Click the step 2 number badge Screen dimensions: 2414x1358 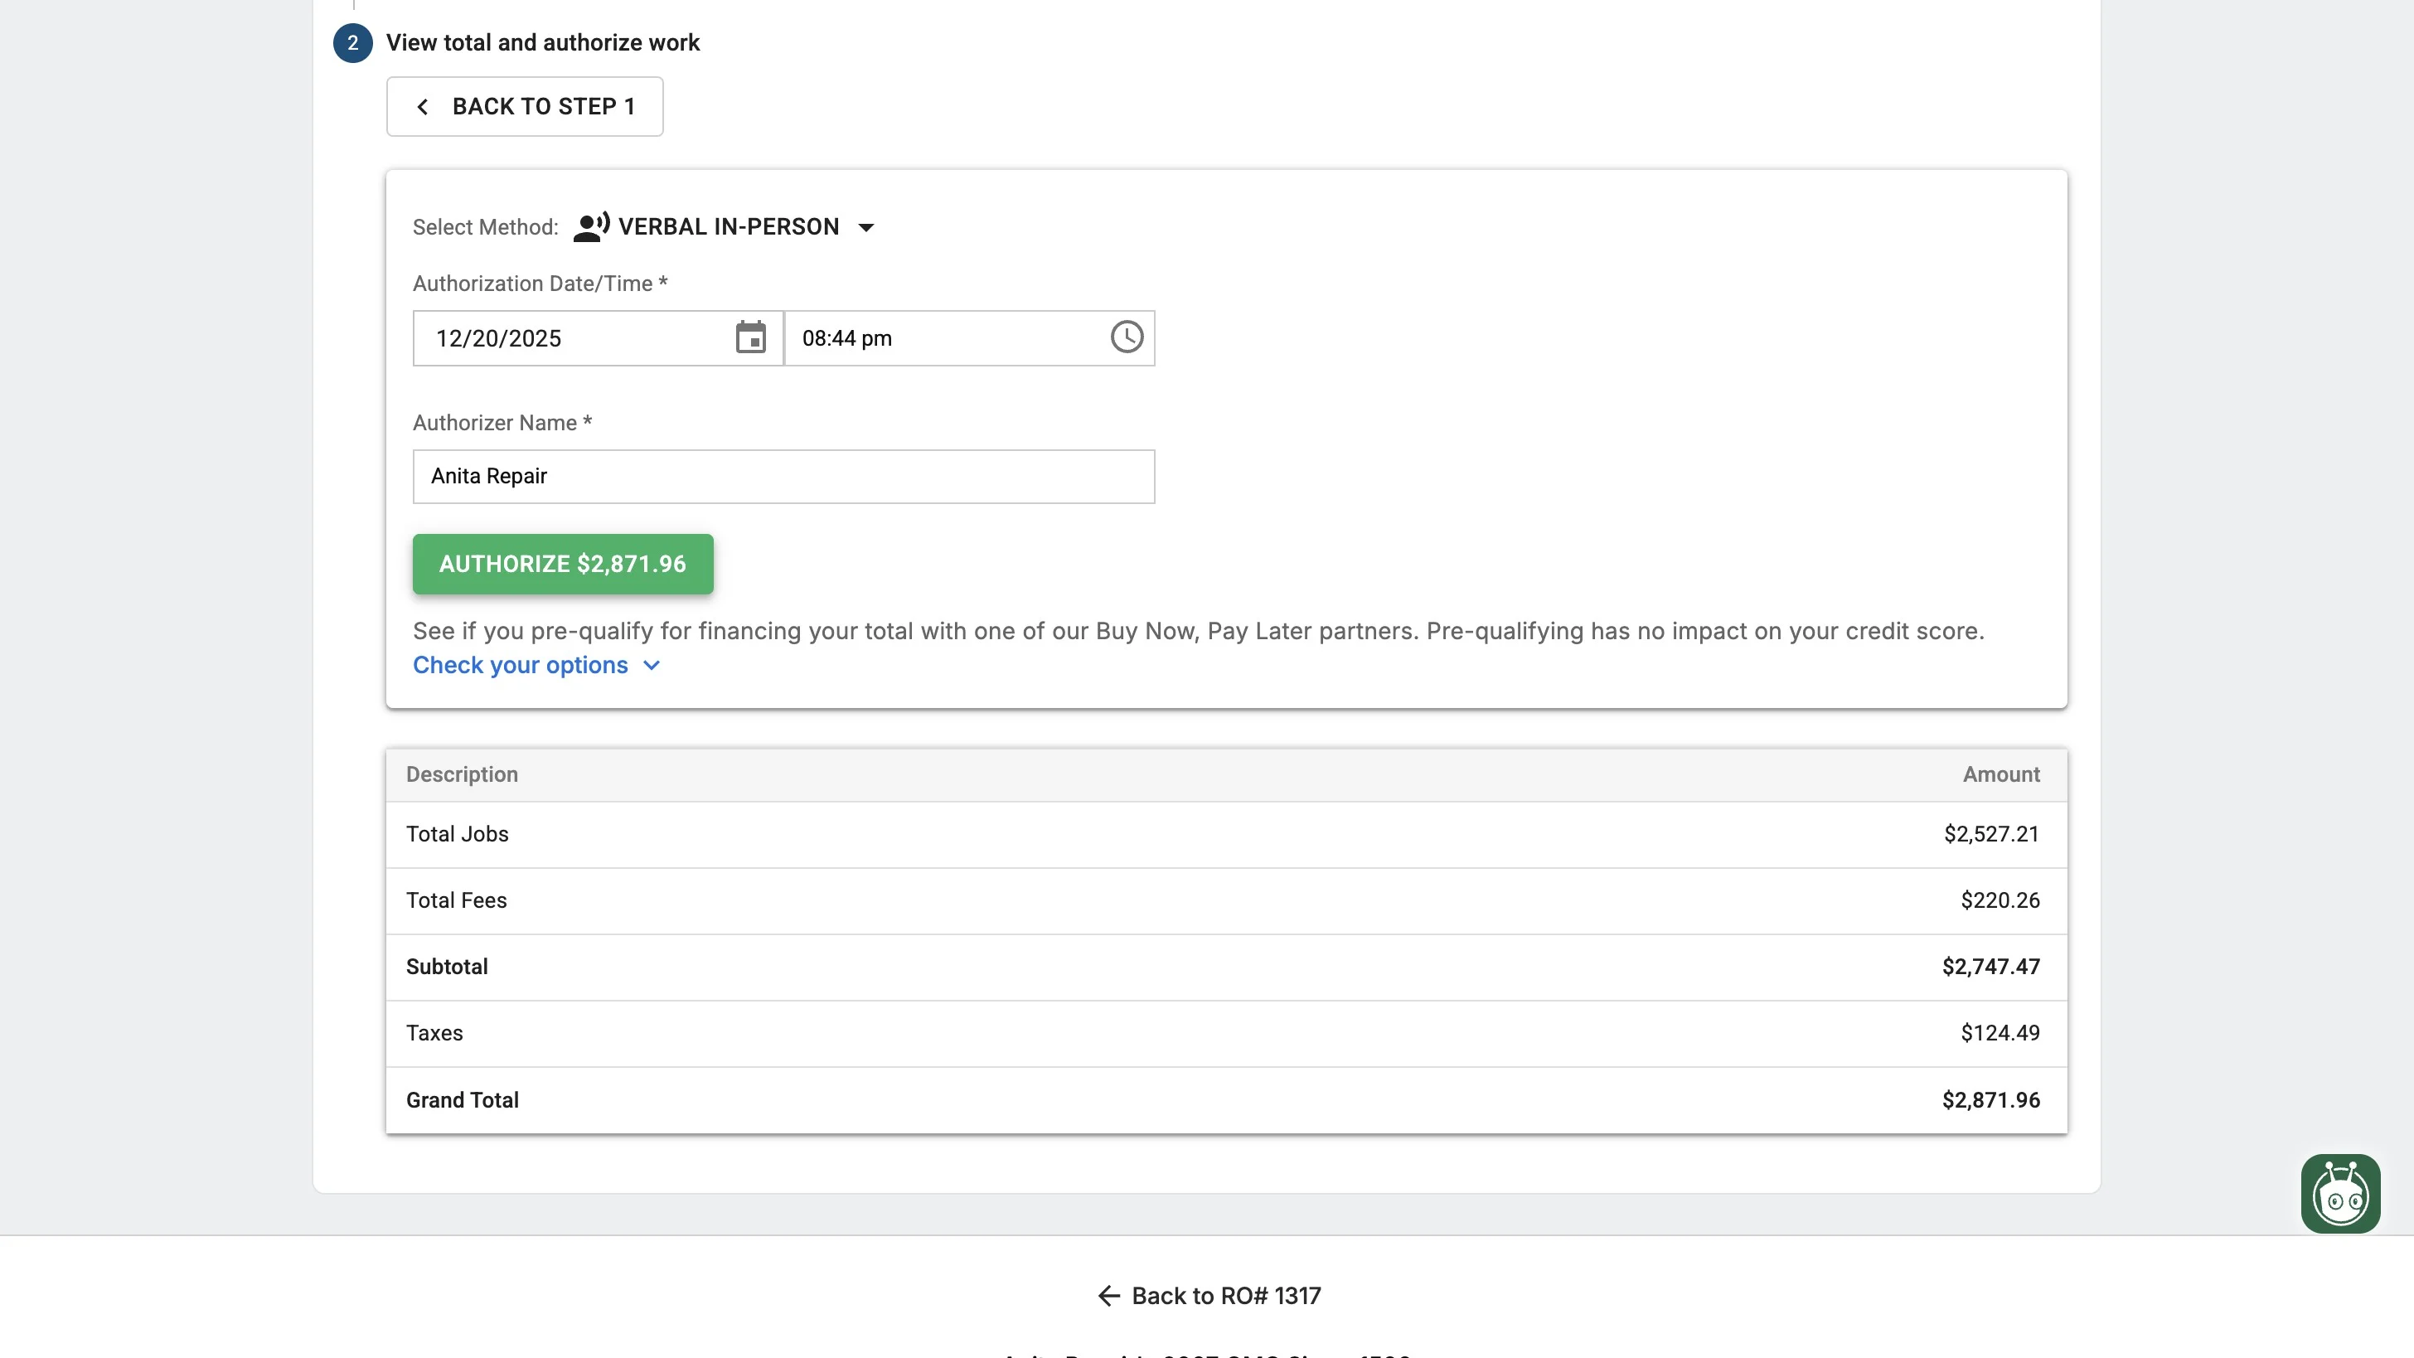[x=352, y=43]
